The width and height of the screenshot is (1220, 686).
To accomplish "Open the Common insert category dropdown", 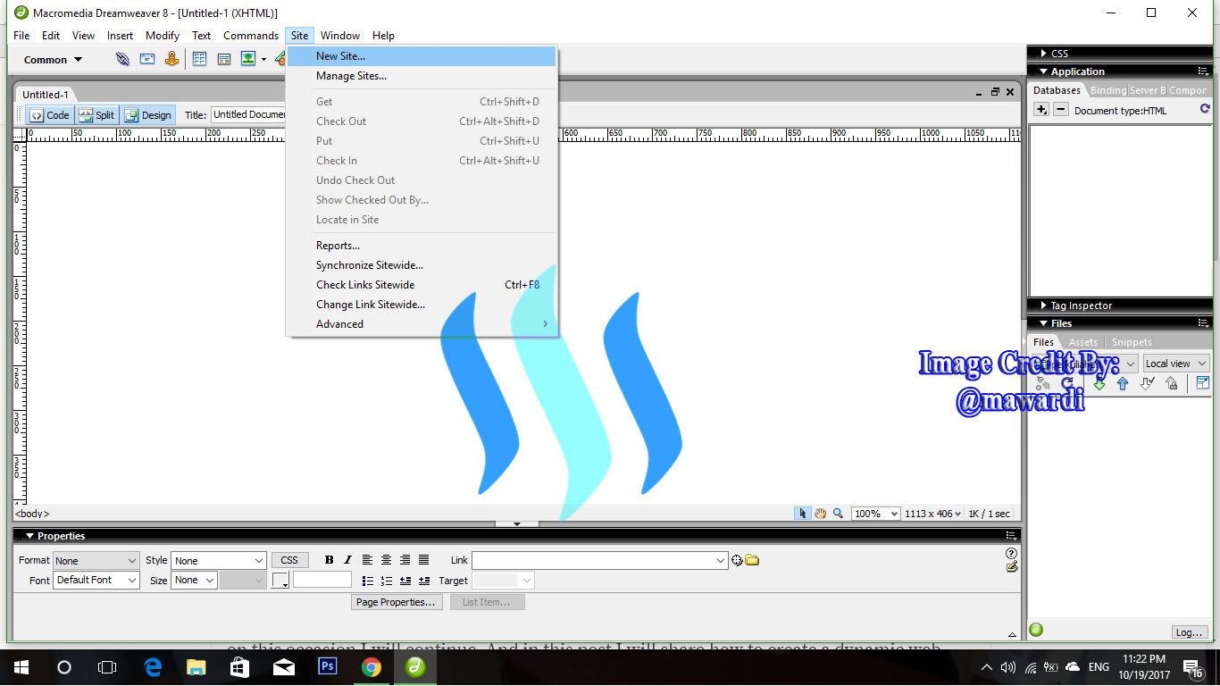I will [x=54, y=60].
